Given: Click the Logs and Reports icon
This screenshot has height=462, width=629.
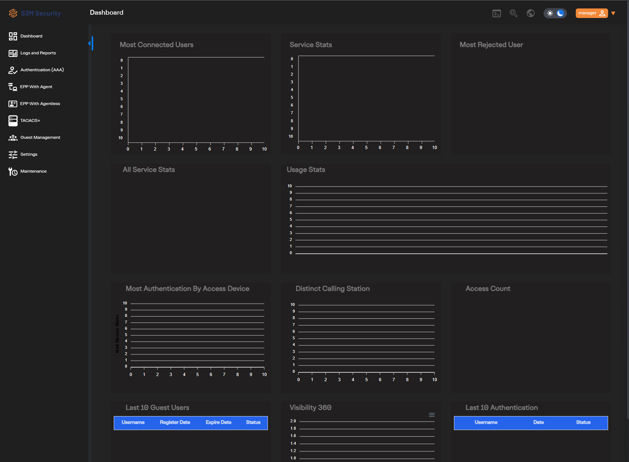Looking at the screenshot, I should 13,53.
